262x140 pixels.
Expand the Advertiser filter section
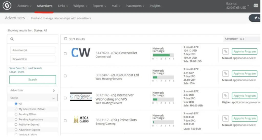[x=32, y=90]
